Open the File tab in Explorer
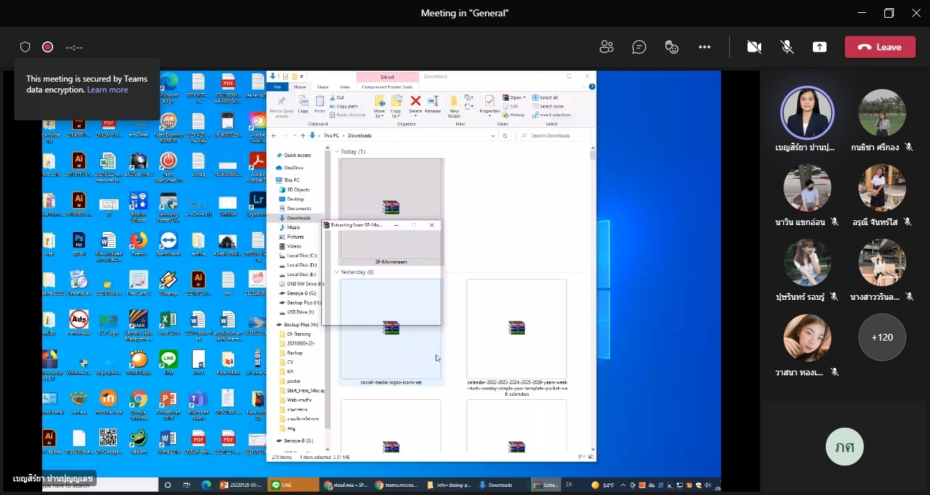 tap(277, 87)
